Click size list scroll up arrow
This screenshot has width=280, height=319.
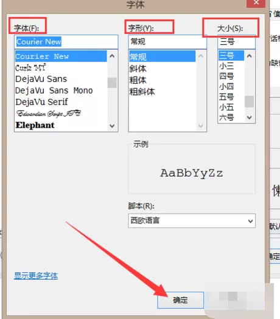tap(250, 56)
